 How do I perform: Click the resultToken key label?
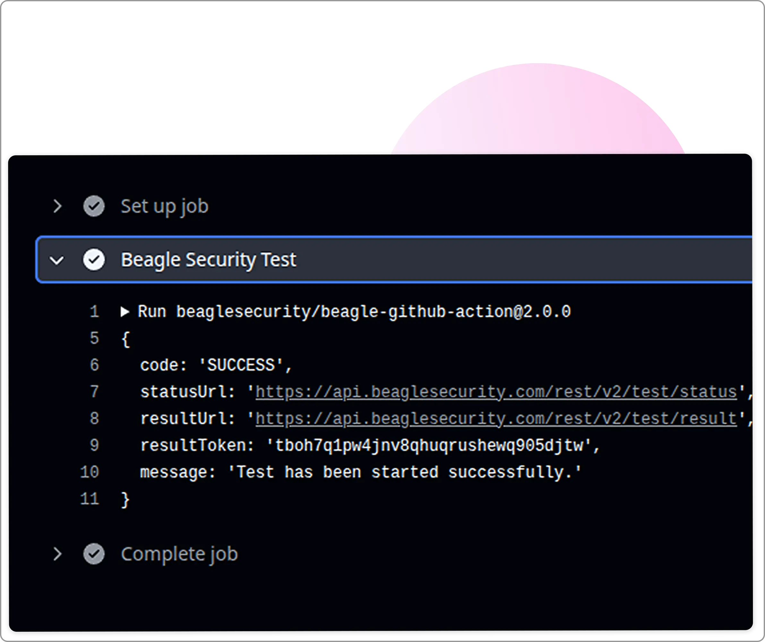[197, 446]
